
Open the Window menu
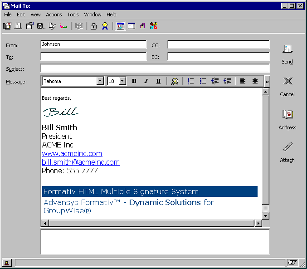pos(93,15)
